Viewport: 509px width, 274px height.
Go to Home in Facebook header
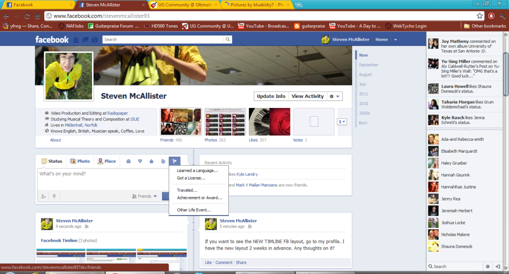click(x=382, y=40)
